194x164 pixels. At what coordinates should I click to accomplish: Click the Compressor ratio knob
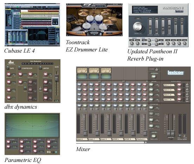pos(20,74)
